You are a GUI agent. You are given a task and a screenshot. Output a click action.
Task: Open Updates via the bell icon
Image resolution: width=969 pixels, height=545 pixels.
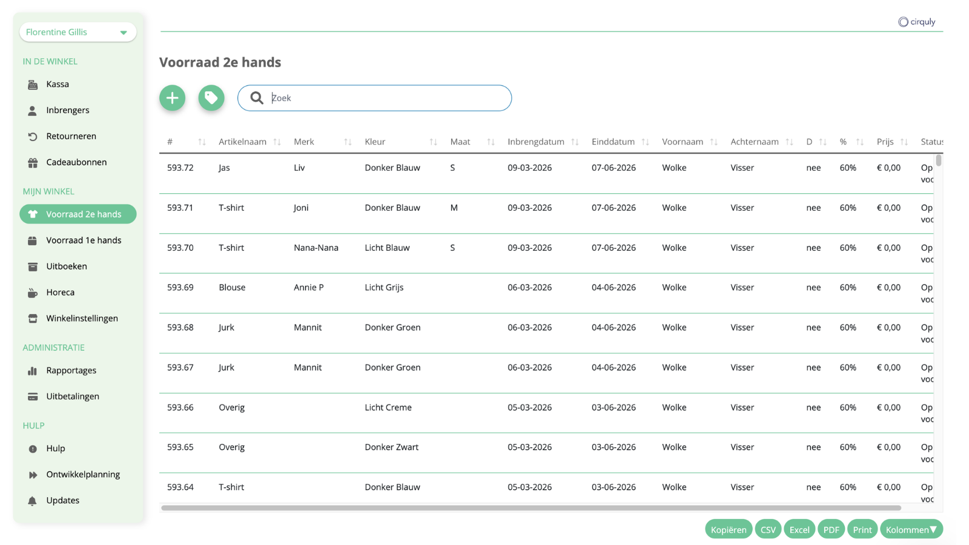coord(33,501)
